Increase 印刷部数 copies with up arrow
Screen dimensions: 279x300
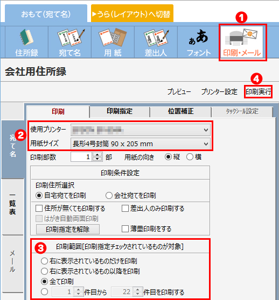click(x=97, y=155)
